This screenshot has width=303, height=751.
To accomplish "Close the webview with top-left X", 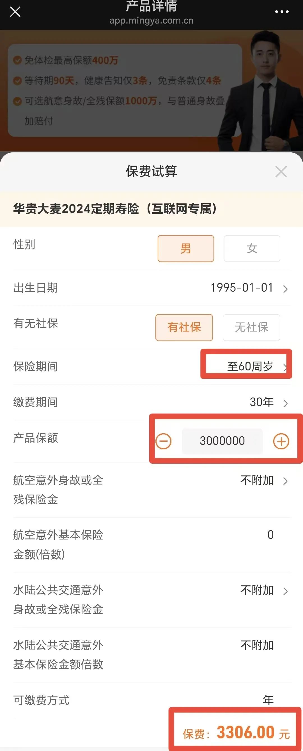I will point(15,12).
